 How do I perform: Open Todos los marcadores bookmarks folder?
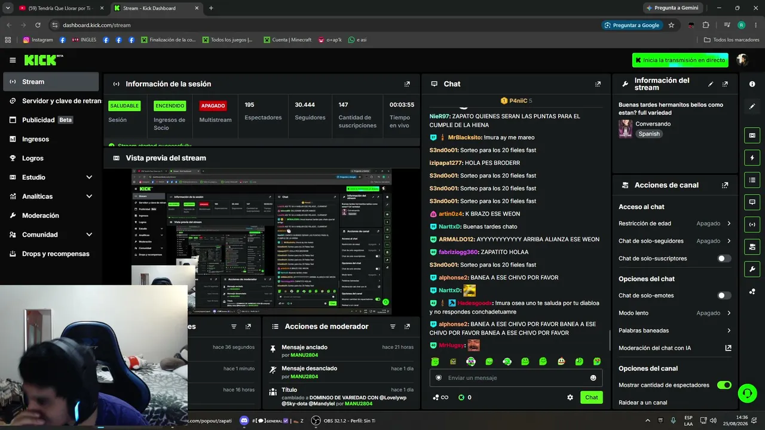[732, 40]
